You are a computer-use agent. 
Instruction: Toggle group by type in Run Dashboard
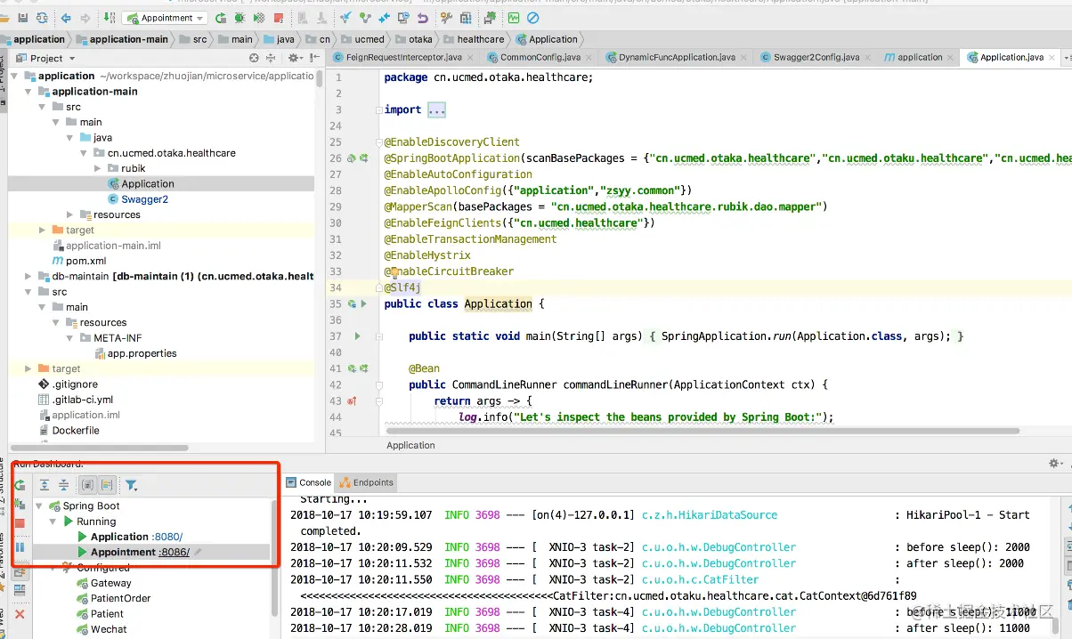pos(87,485)
